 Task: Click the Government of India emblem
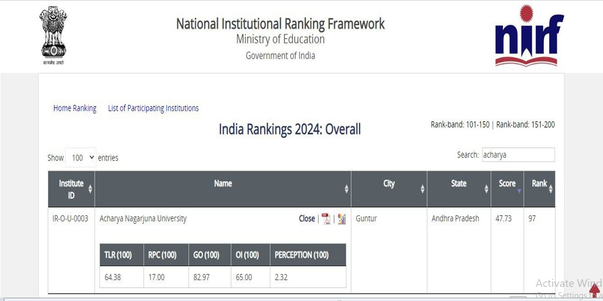53,36
